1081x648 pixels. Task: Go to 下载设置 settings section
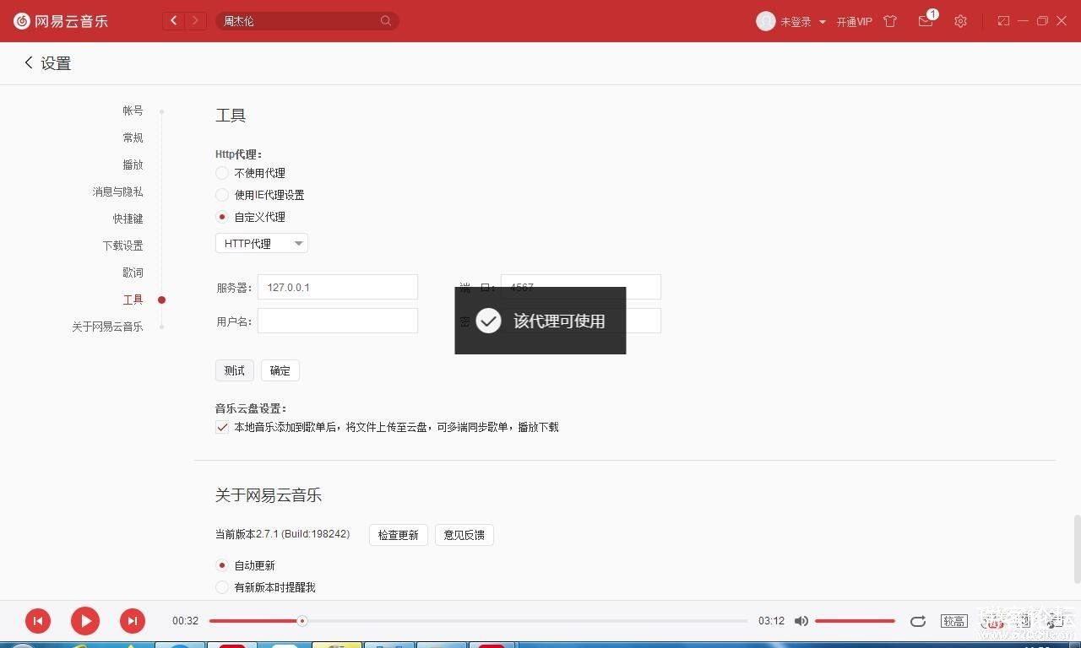click(122, 246)
